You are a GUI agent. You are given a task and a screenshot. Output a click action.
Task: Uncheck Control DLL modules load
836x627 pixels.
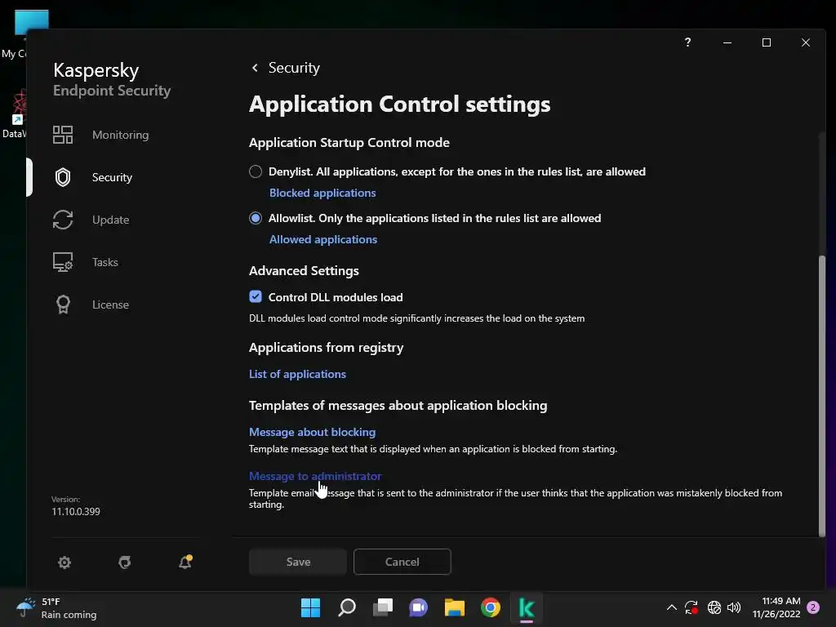pos(256,296)
